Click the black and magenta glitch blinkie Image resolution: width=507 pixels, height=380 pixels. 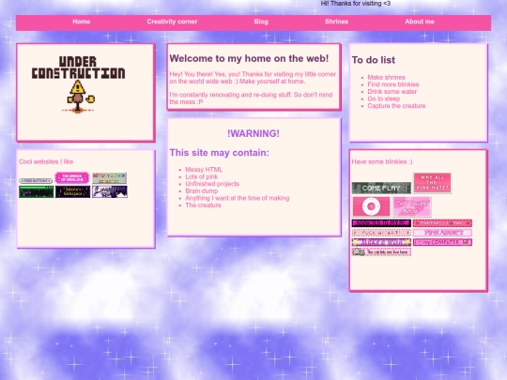click(381, 223)
